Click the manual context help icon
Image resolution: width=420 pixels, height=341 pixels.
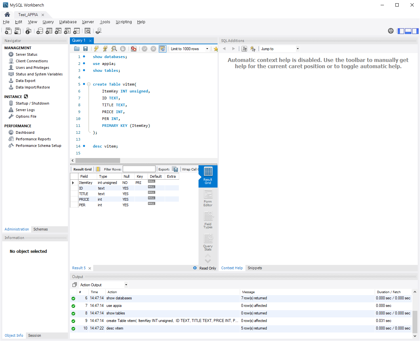(244, 49)
